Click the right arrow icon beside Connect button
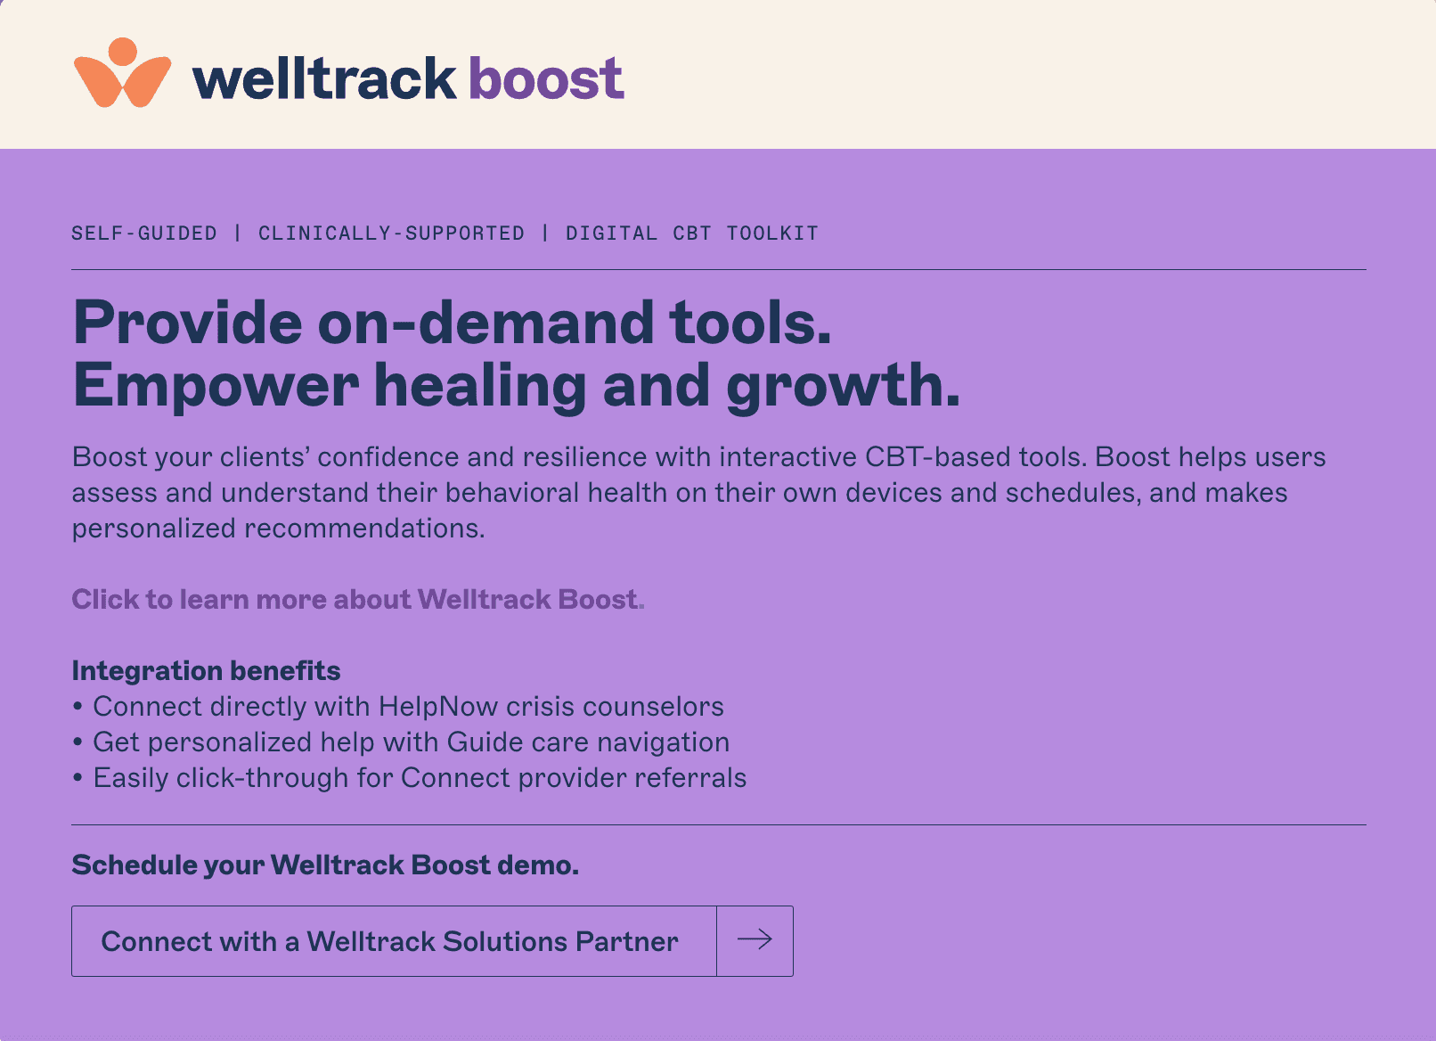This screenshot has width=1436, height=1041. (x=755, y=940)
